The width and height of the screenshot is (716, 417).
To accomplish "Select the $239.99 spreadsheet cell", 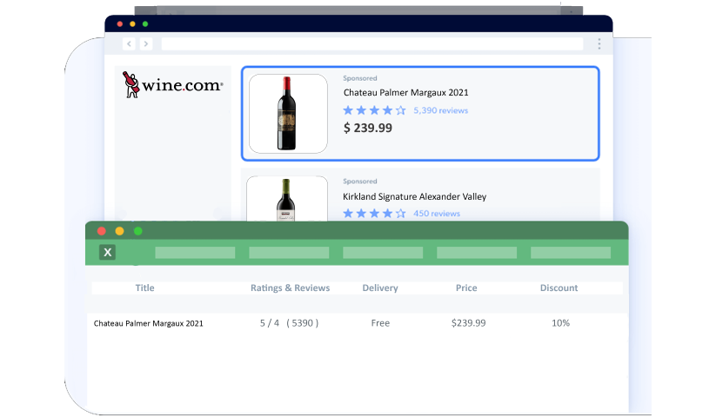I will coord(469,323).
